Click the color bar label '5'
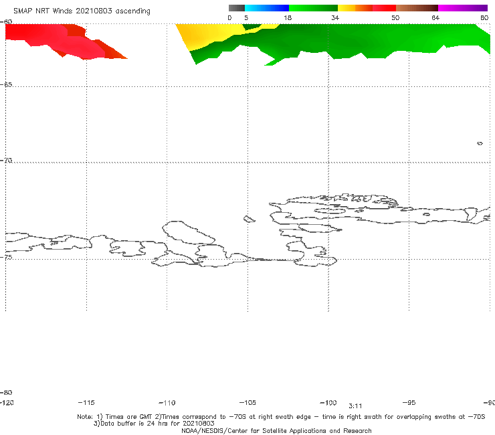The width and height of the screenshot is (495, 435). 246,18
